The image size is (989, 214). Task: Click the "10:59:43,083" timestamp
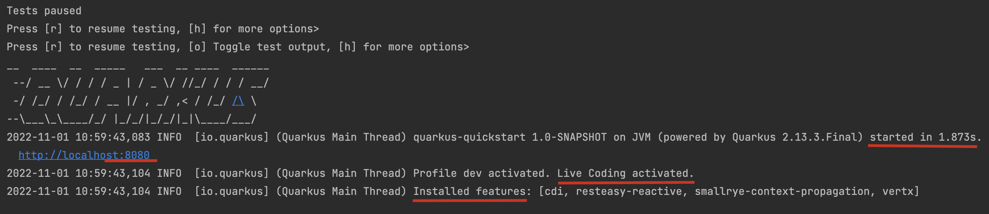(113, 137)
